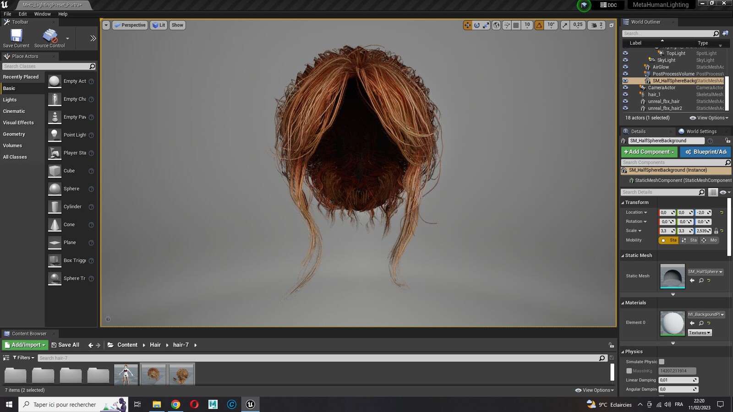Toggle visibility of SkyLight actor
This screenshot has width=733, height=412.
[x=625, y=60]
